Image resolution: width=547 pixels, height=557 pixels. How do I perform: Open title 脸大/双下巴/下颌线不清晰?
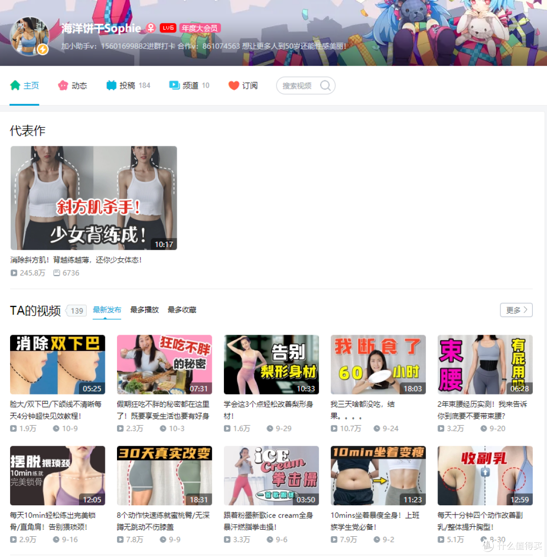[x=56, y=410]
